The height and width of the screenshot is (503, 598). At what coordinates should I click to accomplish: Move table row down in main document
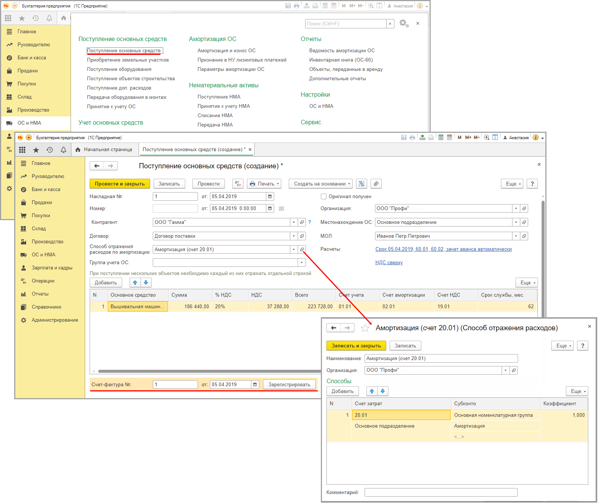coord(146,282)
